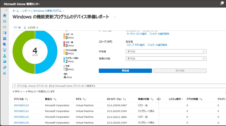Open the Devices icon in sidebar
Image resolution: width=226 pixels, height=126 pixels.
5,33
